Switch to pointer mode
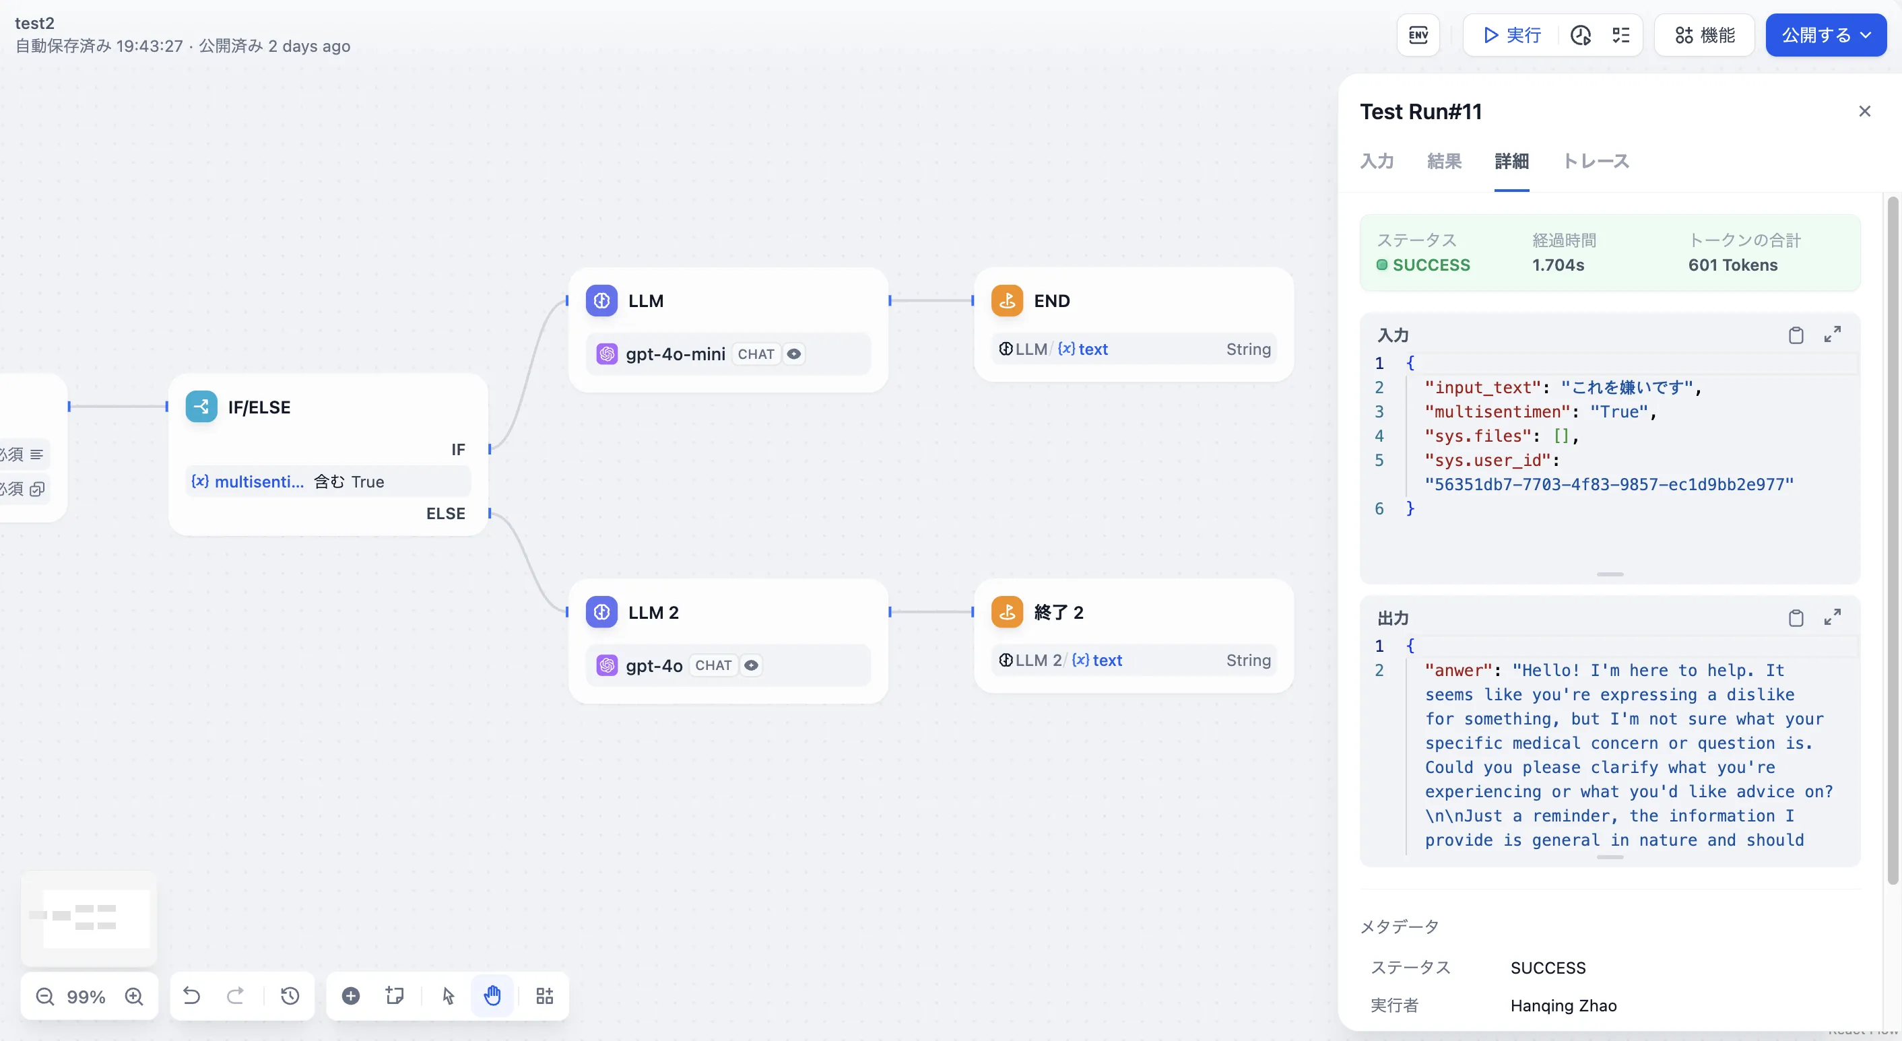This screenshot has height=1041, width=1902. pyautogui.click(x=448, y=996)
